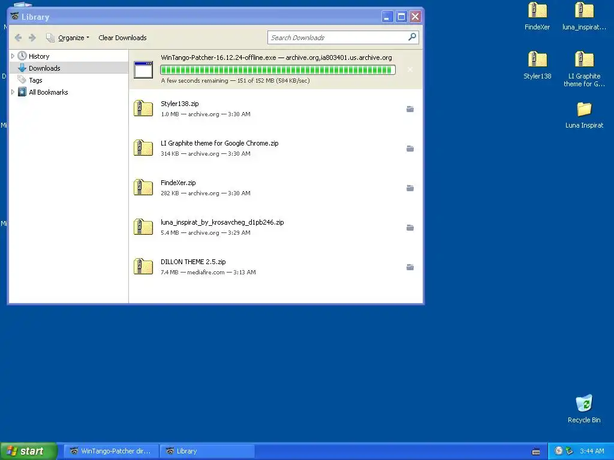
Task: Click the keyboard icon in the taskbar
Action: click(x=536, y=452)
